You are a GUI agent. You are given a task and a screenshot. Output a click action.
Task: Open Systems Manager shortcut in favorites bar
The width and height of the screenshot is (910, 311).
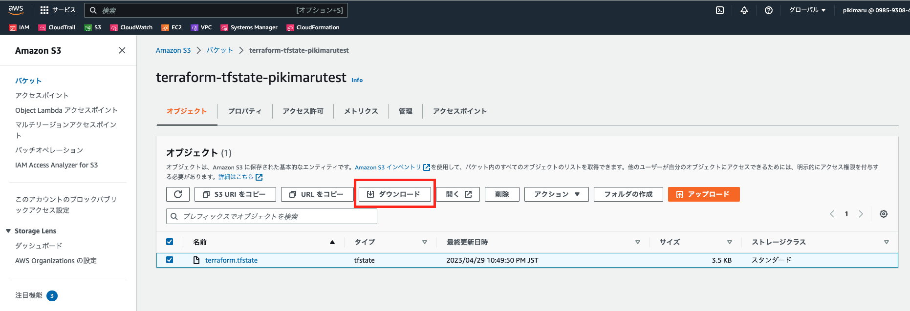point(249,27)
